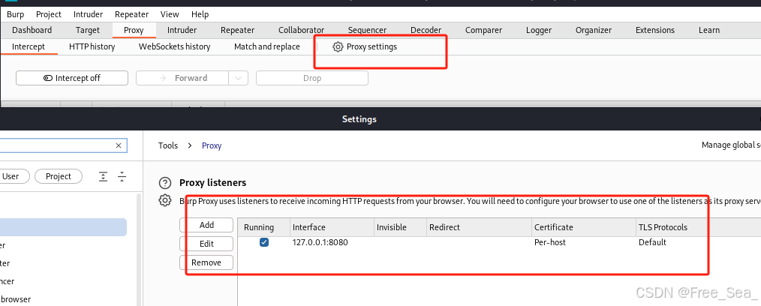The width and height of the screenshot is (761, 306).
Task: Sort listeners by Redirect column header
Action: (x=478, y=227)
